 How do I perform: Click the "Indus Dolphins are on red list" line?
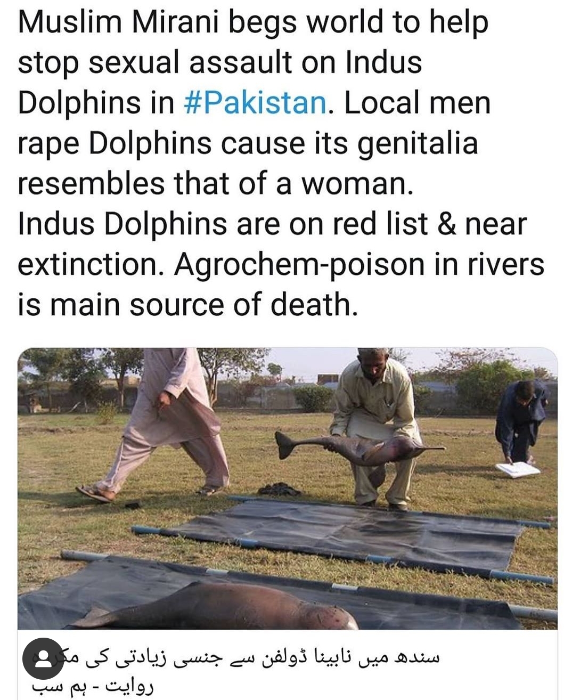[x=223, y=224]
